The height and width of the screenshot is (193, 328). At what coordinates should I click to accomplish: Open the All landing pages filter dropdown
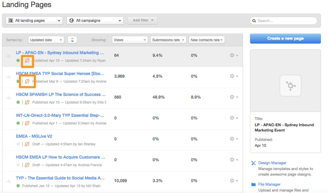point(34,21)
